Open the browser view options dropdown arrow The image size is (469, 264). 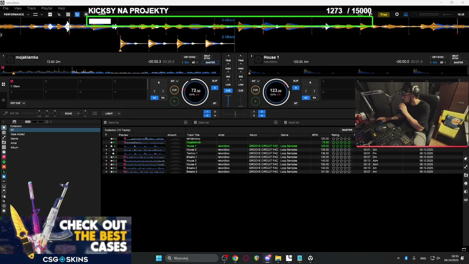tap(51, 122)
